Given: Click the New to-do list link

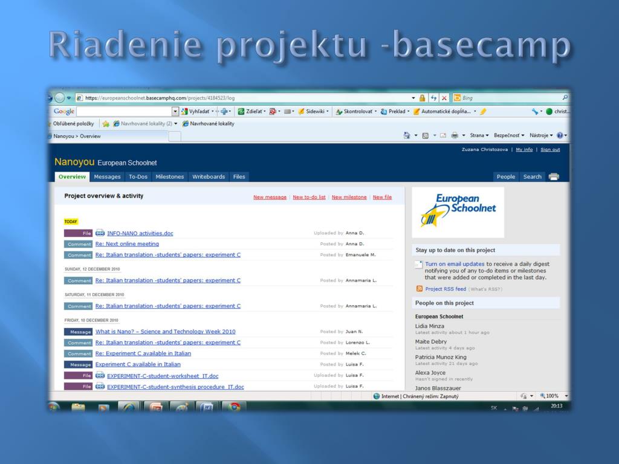Looking at the screenshot, I should pyautogui.click(x=309, y=198).
